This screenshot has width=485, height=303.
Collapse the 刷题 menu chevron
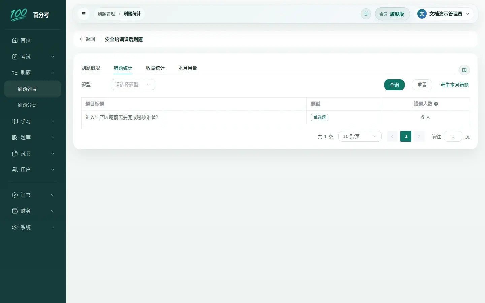(x=53, y=73)
